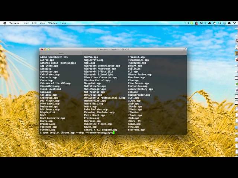238x178 pixels.
Task: Click 'Opera Next.app' in the listing
Action: 94,103
